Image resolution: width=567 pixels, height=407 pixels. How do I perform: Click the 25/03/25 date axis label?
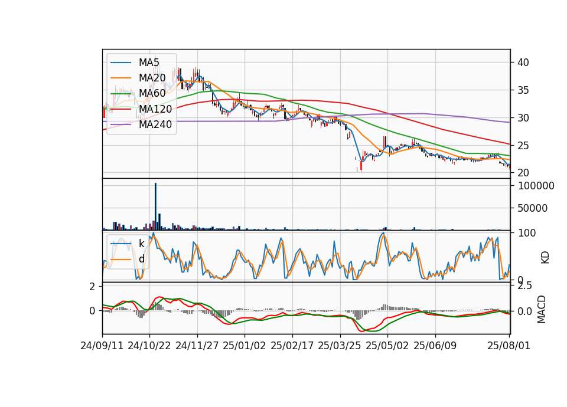340,346
